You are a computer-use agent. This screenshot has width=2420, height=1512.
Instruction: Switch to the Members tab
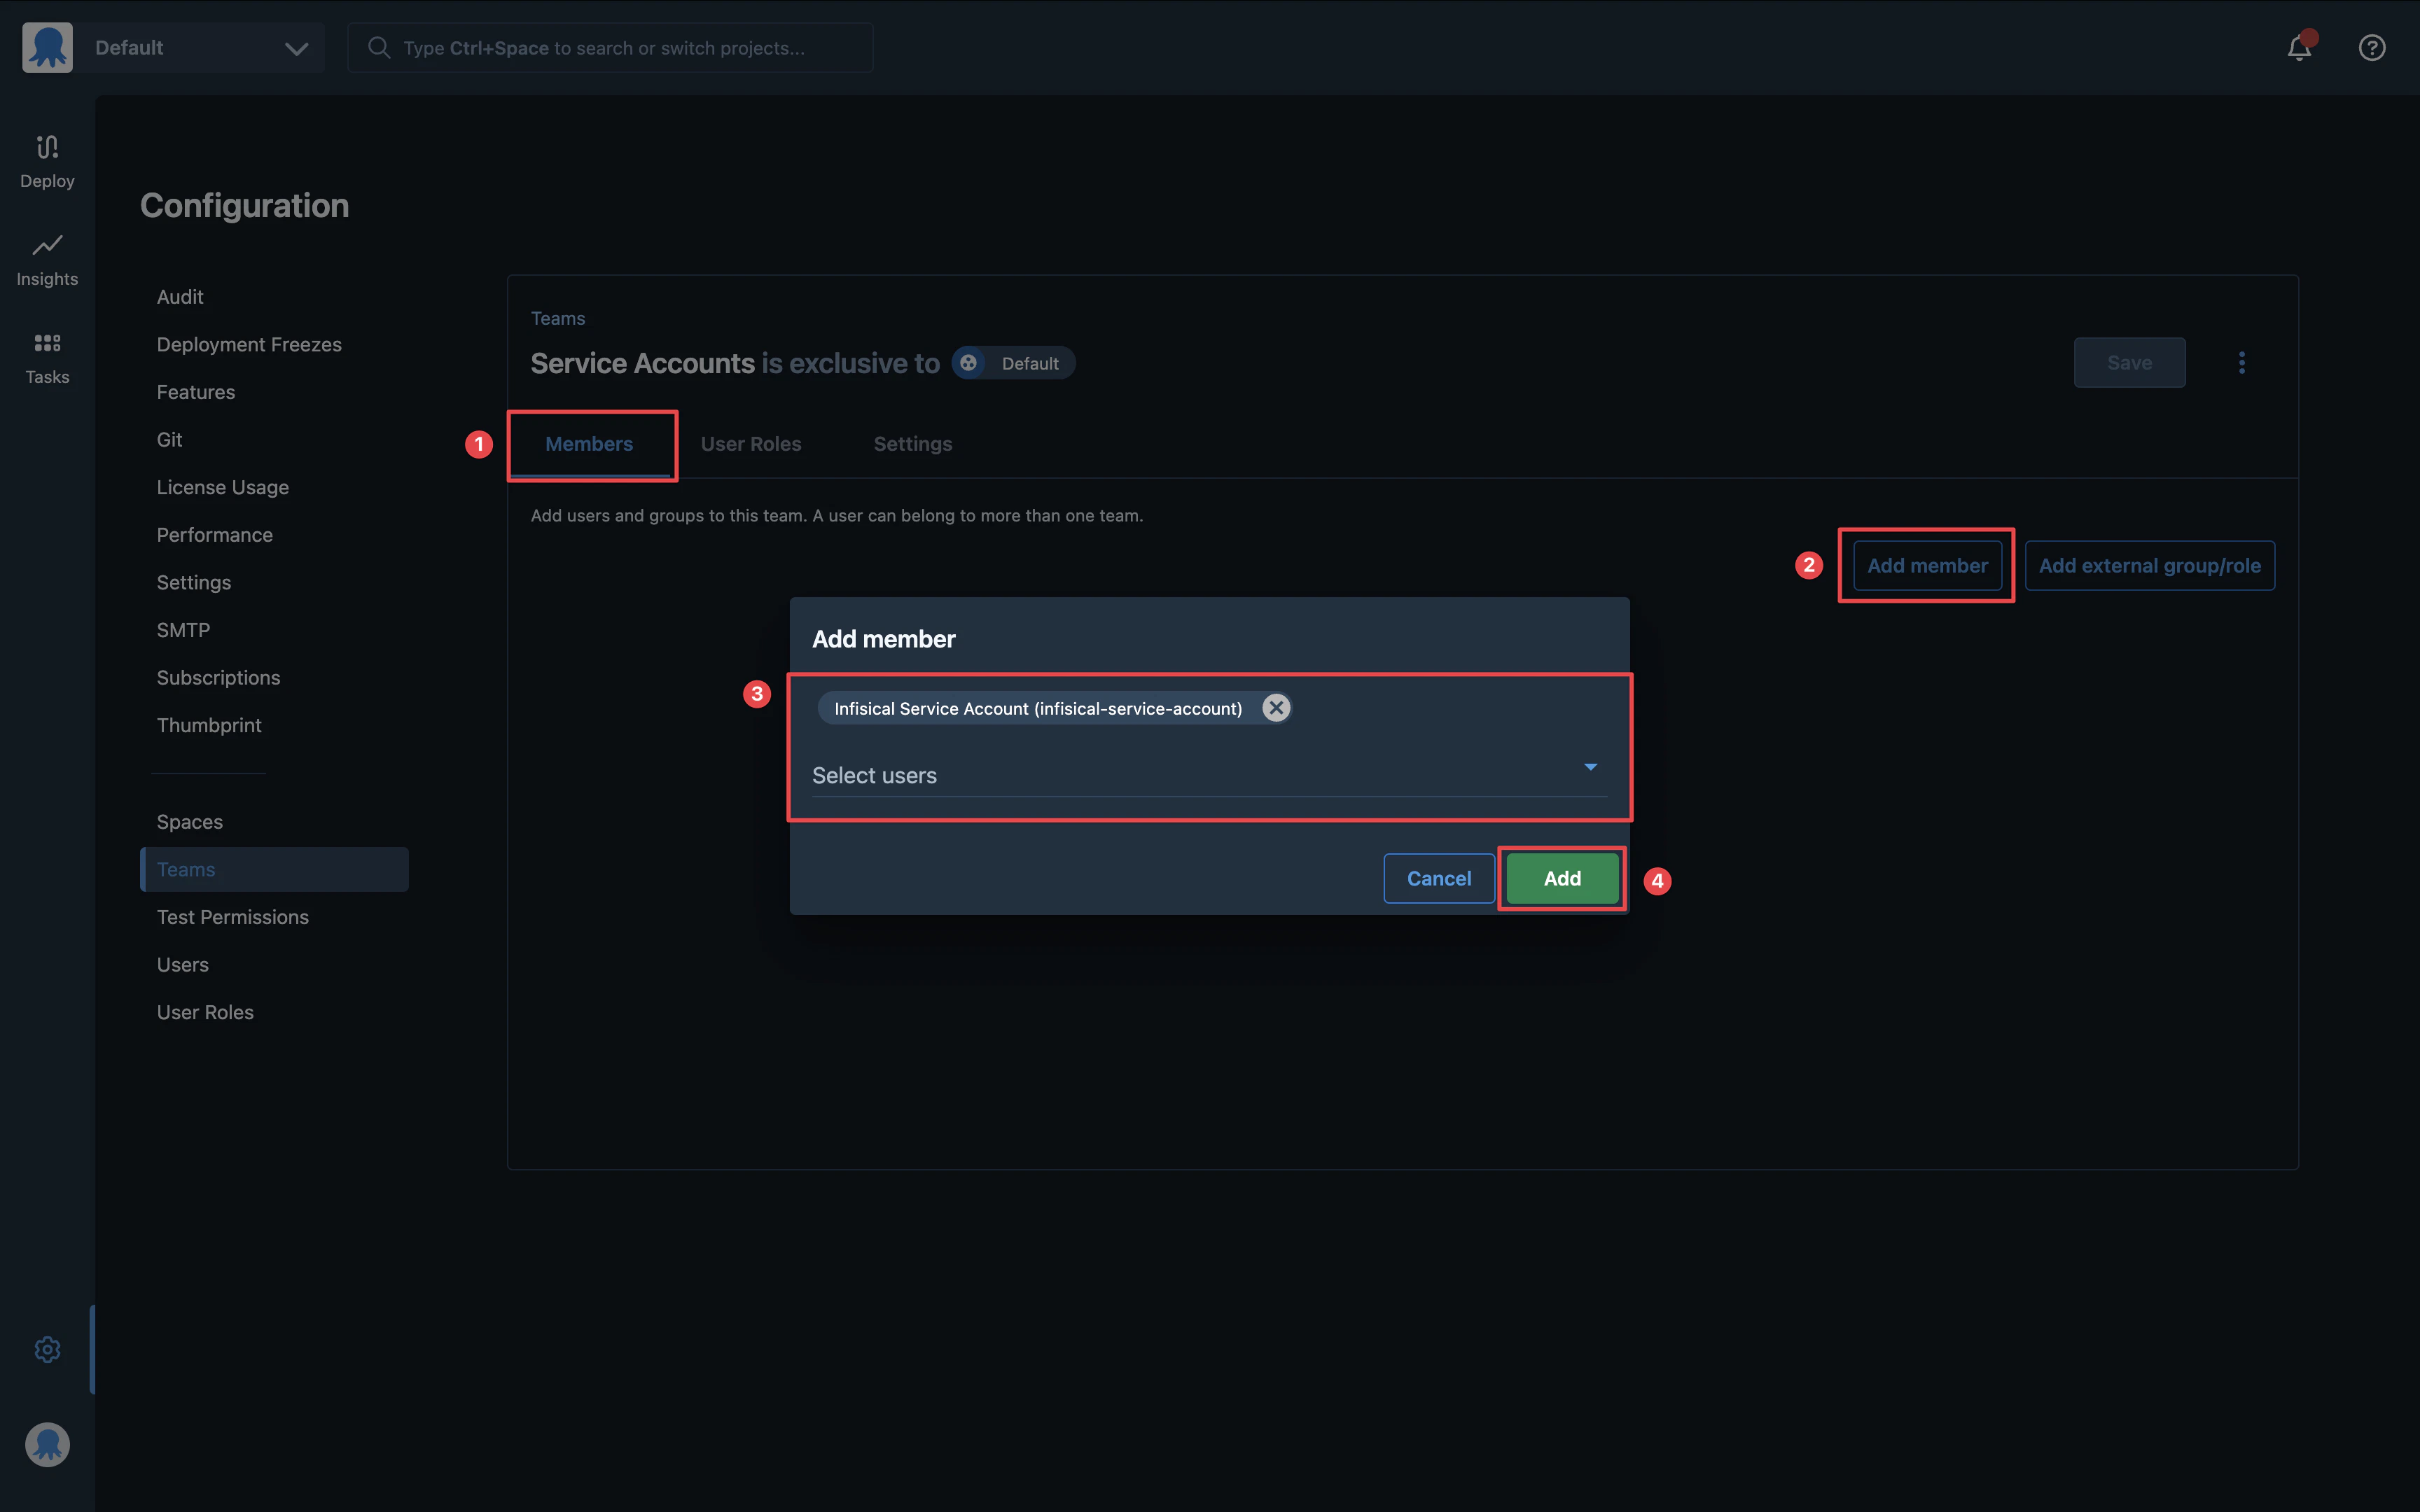coord(589,444)
